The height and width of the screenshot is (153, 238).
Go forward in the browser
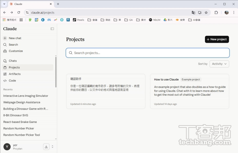point(12,13)
